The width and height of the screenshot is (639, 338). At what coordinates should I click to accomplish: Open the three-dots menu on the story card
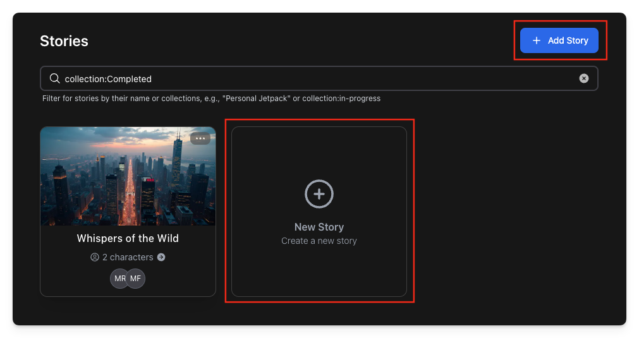[200, 138]
